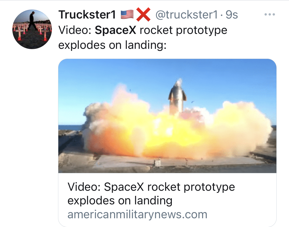Viewport: 289px width, 227px height.
Task: Click the Starship rocket in the preview
Action: (177, 97)
